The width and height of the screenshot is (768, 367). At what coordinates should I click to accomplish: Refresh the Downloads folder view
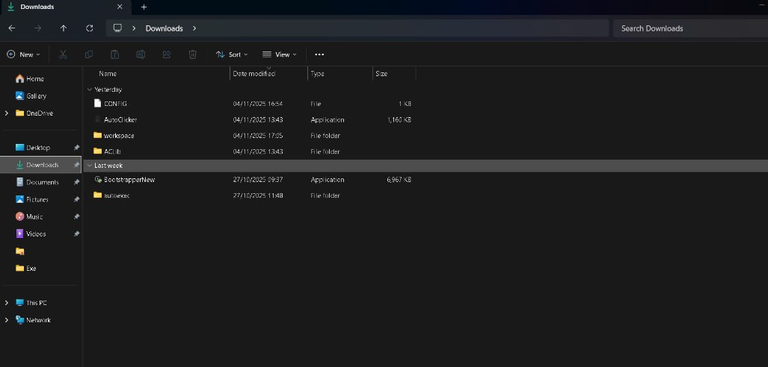90,28
